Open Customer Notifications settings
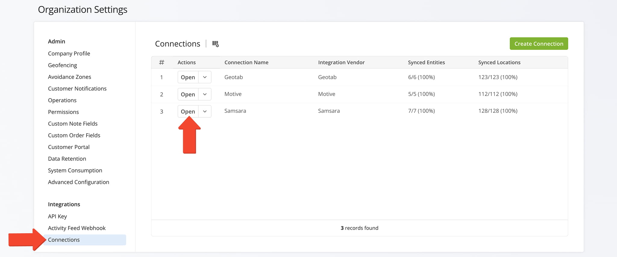This screenshot has width=617, height=257. [77, 89]
